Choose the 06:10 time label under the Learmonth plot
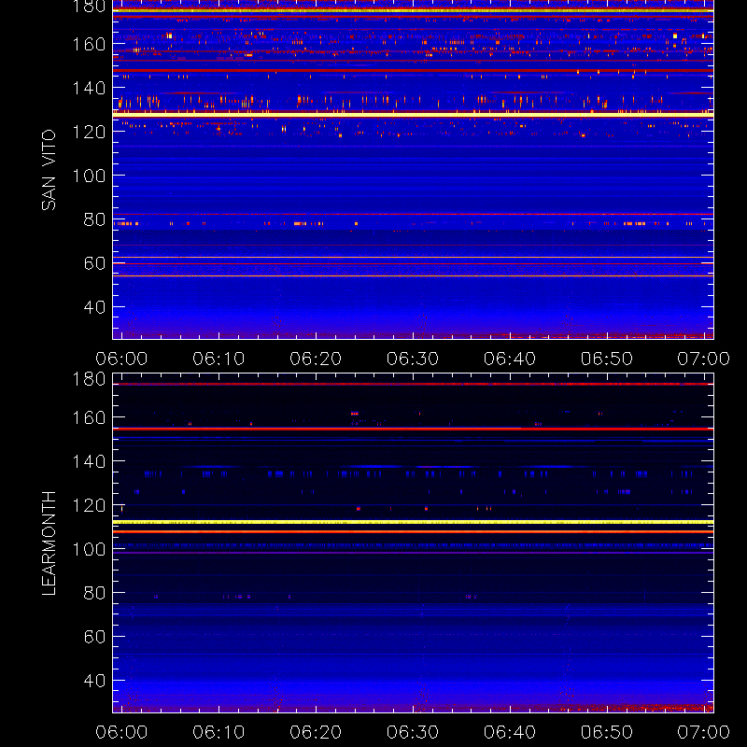This screenshot has width=747, height=747. 218,732
